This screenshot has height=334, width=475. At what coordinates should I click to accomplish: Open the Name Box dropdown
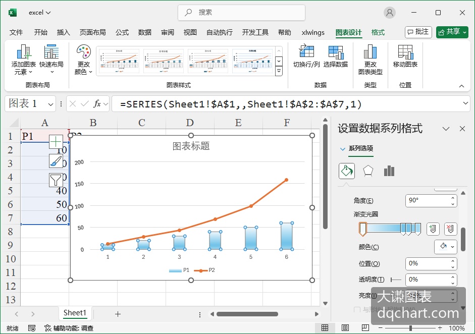[50, 104]
